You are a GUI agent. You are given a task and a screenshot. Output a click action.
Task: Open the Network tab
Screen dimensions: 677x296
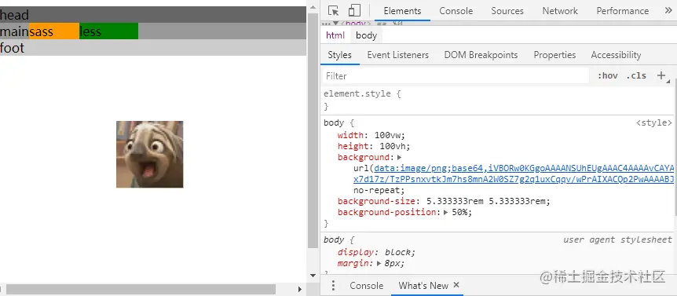560,11
